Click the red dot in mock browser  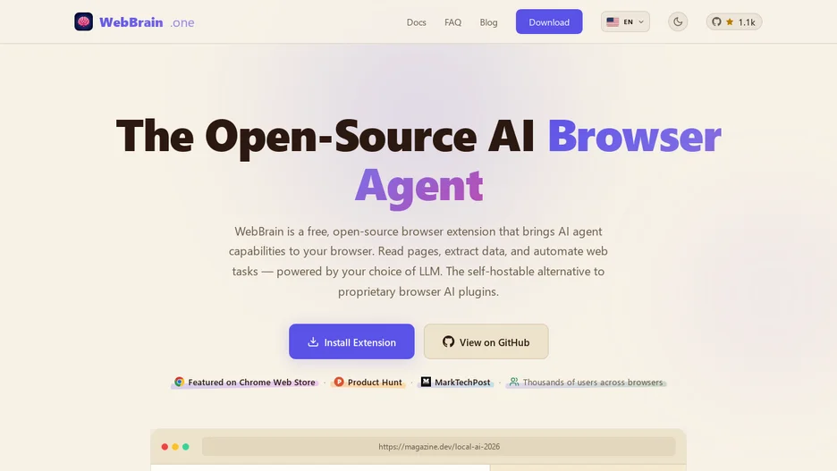pyautogui.click(x=165, y=447)
